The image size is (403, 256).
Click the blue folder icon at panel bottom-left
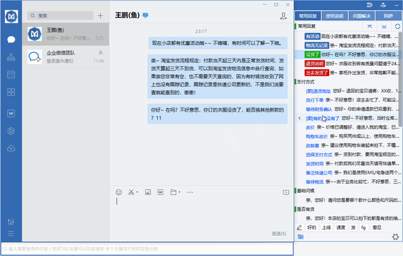coord(300,237)
